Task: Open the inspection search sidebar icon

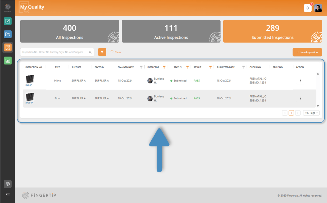Action: pos(8,48)
